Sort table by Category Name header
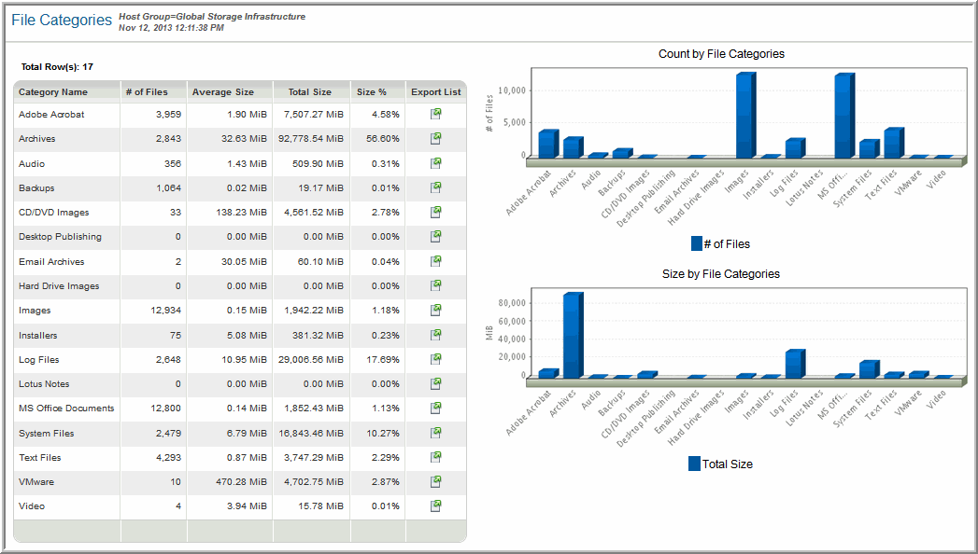 click(x=53, y=92)
